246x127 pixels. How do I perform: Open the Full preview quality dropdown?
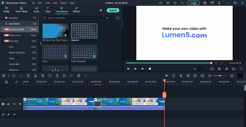point(199,69)
